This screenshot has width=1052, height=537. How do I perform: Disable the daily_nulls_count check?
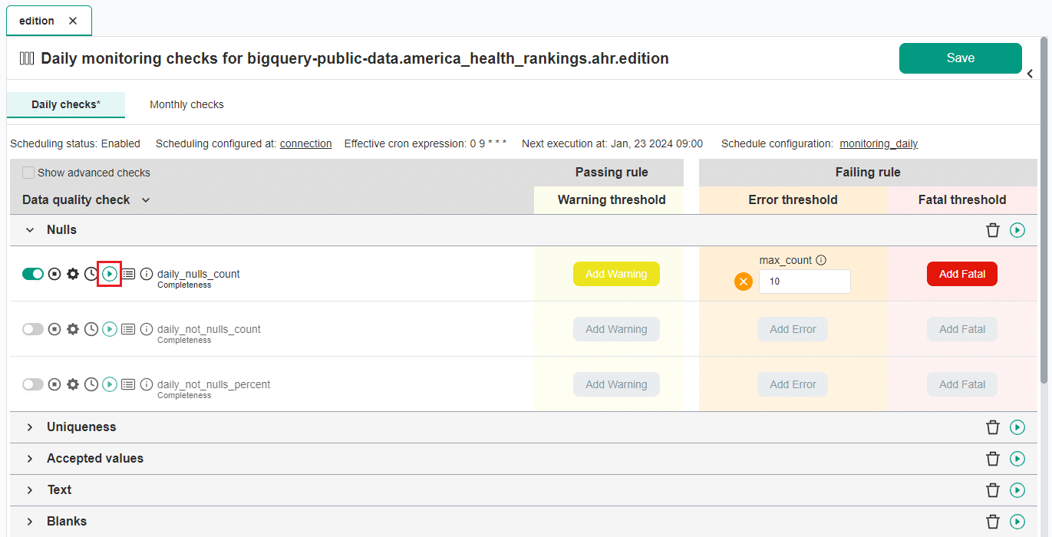pos(32,273)
